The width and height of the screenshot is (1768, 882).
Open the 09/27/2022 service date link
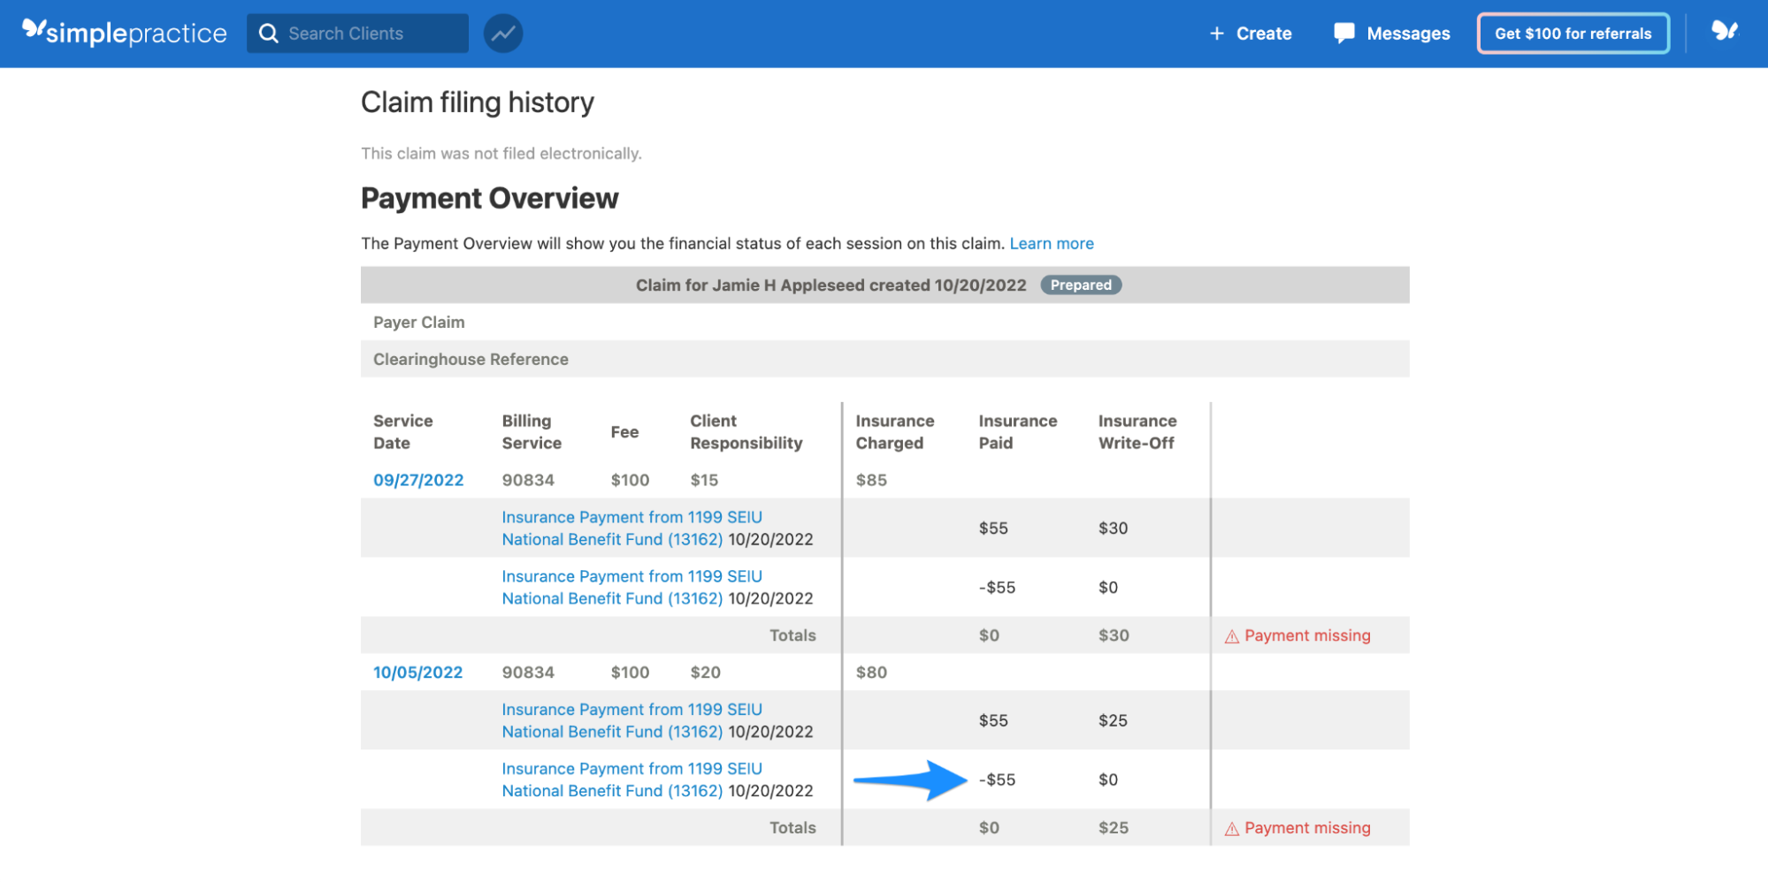point(418,480)
